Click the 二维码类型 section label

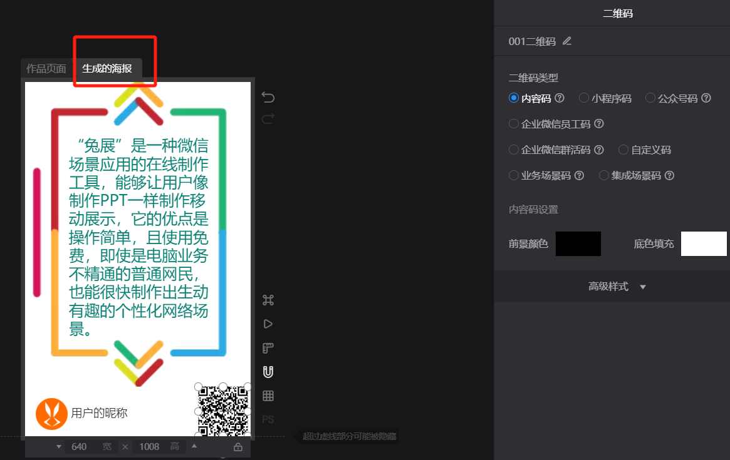(x=533, y=78)
